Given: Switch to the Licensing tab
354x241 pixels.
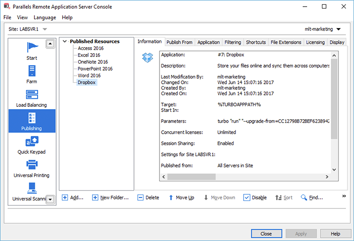Looking at the screenshot, I should coord(315,42).
